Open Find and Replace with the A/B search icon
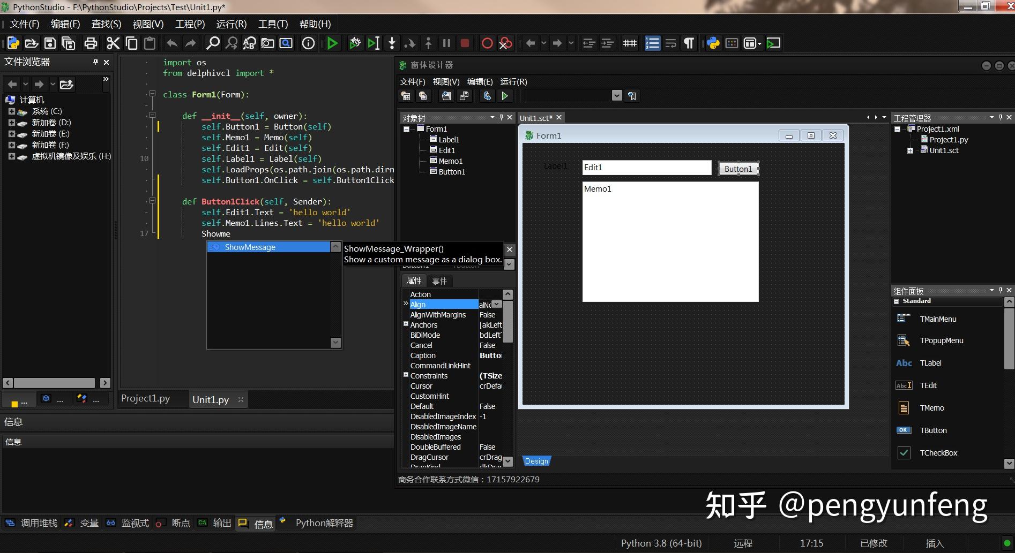Screen dimensions: 1015x553 (x=249, y=43)
